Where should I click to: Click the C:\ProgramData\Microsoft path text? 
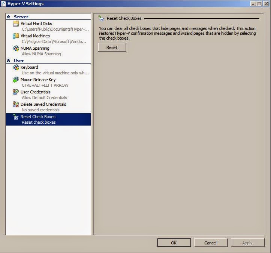(54, 42)
